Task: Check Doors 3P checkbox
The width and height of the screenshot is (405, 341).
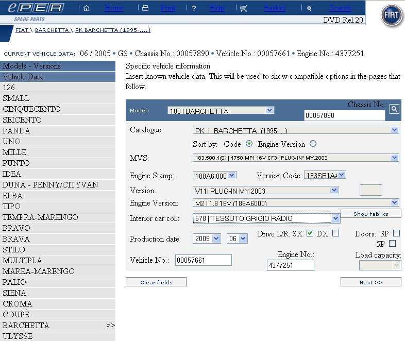Action: click(x=396, y=233)
